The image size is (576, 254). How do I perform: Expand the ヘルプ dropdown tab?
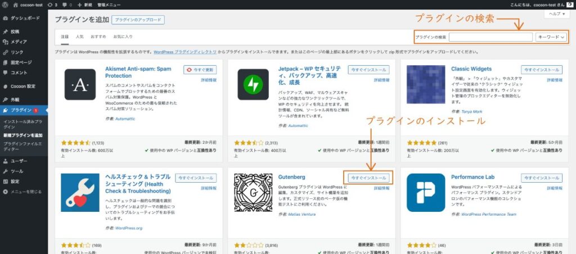click(x=556, y=13)
